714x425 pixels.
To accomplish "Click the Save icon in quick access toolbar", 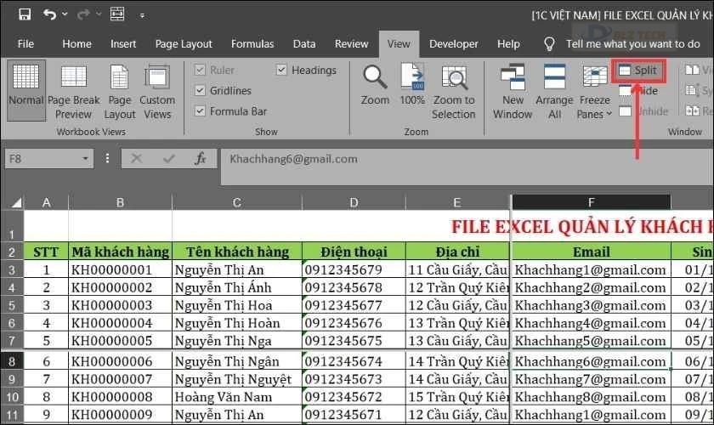I will [25, 14].
